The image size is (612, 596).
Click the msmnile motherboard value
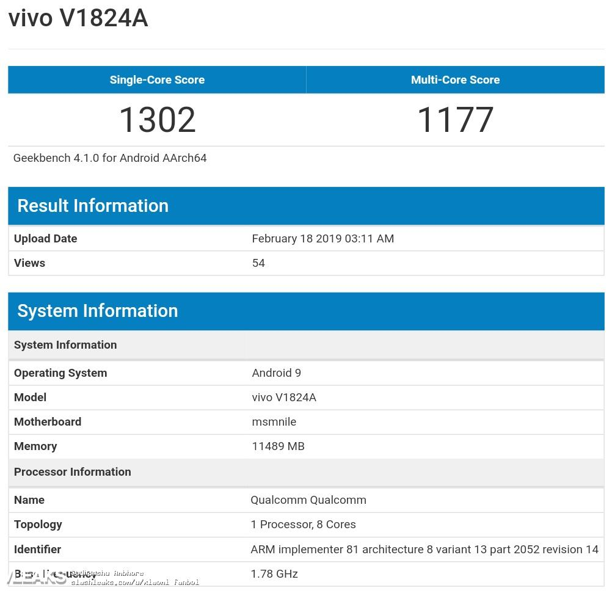coord(274,422)
